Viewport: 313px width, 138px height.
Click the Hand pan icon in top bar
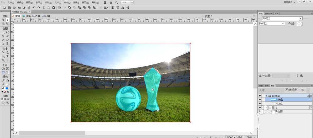110,2
